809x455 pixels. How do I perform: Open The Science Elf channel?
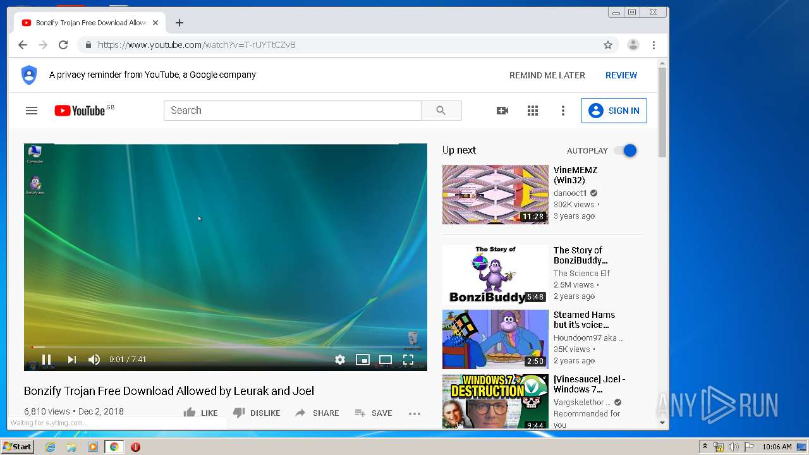[581, 274]
